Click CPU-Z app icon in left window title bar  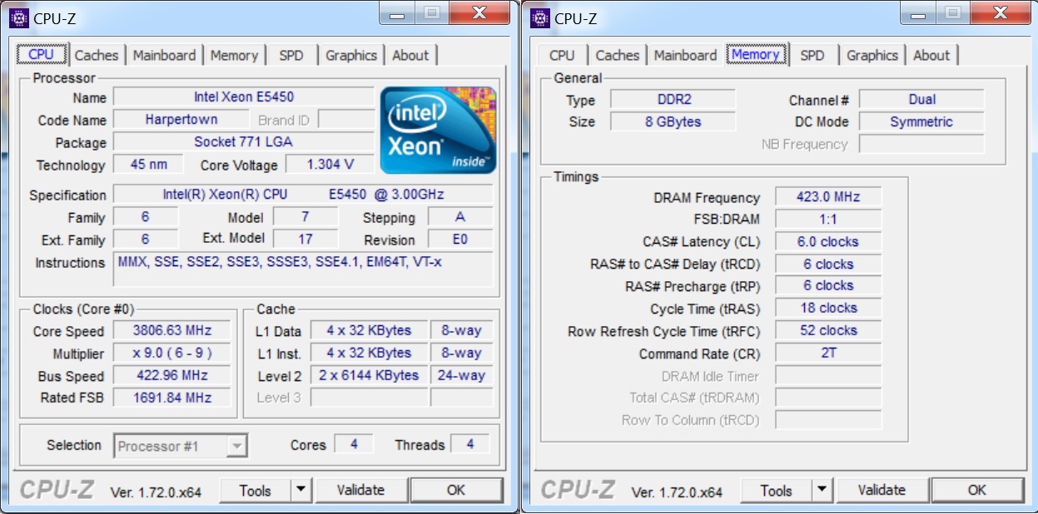[18, 17]
